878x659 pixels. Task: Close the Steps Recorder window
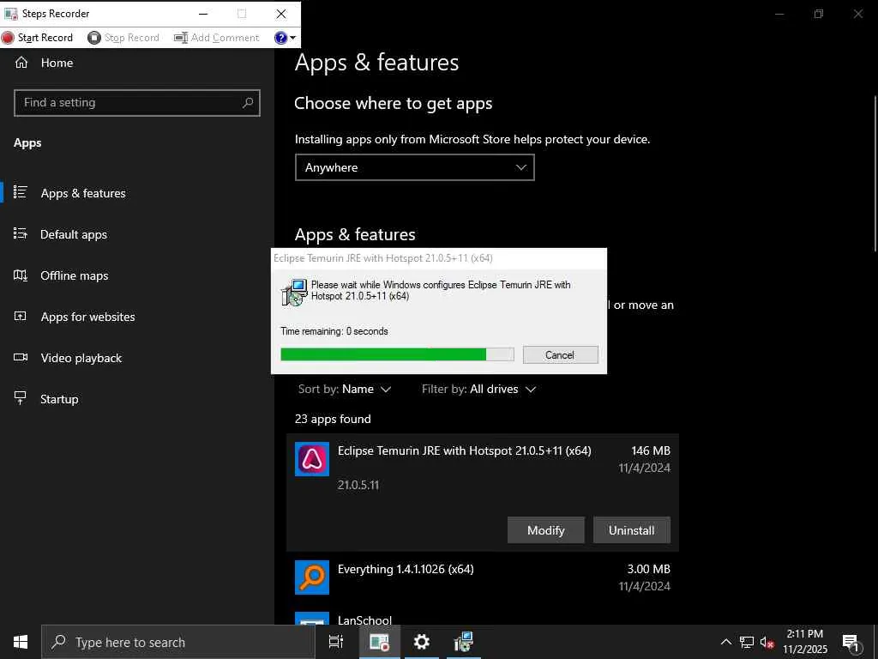[281, 14]
